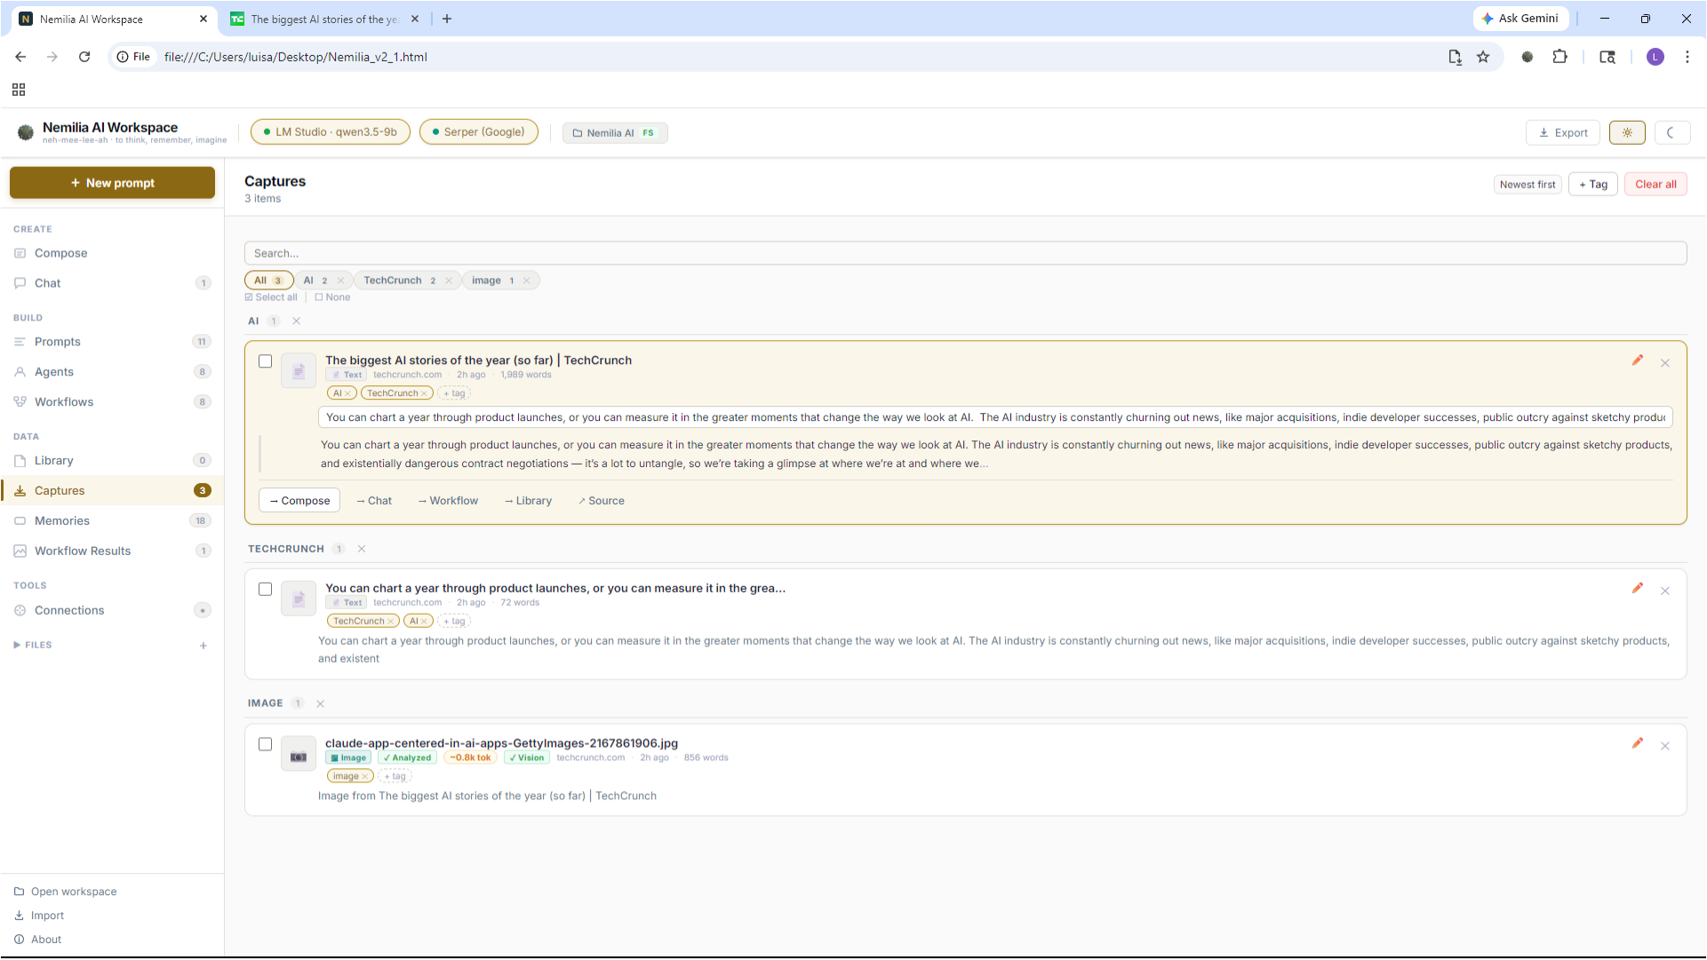This screenshot has width=1707, height=960.
Task: View Workflow Results in the sidebar
Action: pyautogui.click(x=82, y=551)
